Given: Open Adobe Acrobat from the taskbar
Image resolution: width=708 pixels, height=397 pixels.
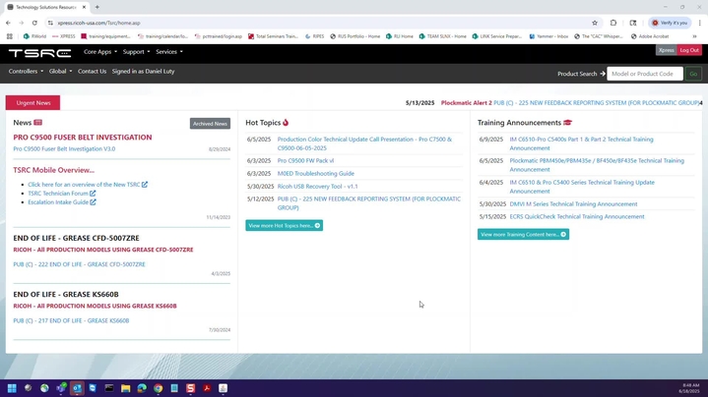Looking at the screenshot, I should point(207,388).
